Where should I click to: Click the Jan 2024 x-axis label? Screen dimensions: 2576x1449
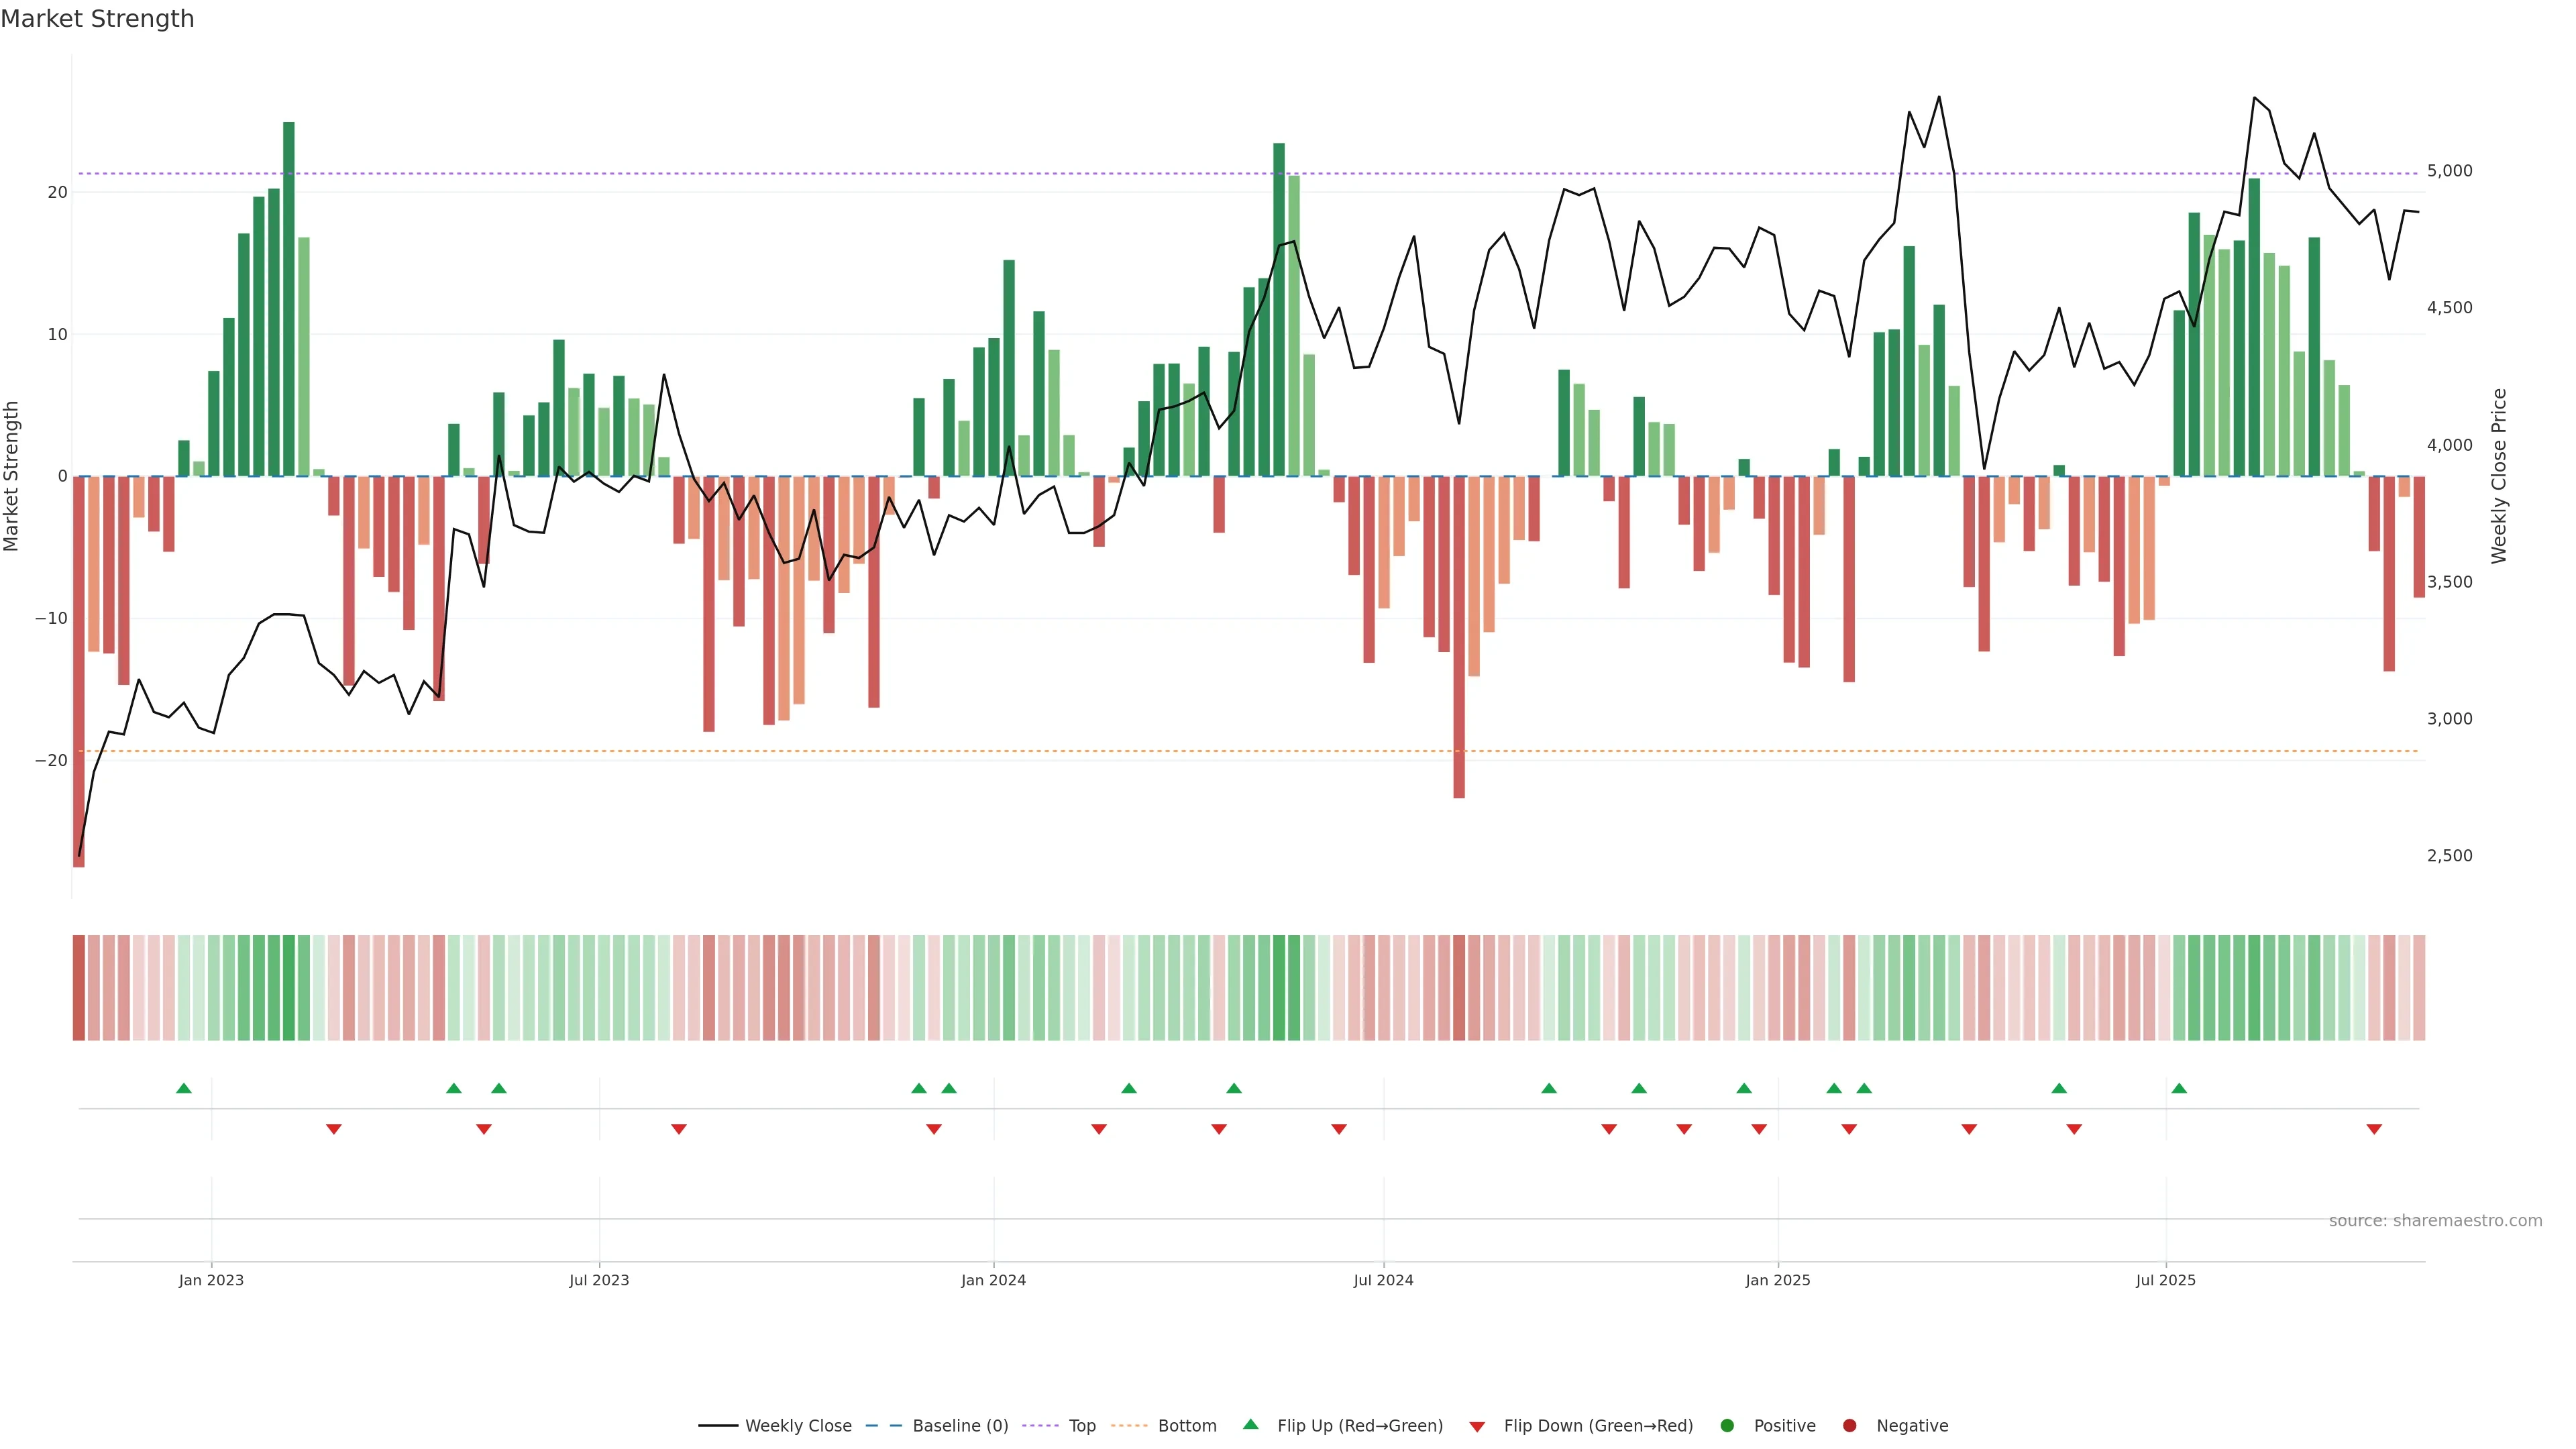(993, 1280)
